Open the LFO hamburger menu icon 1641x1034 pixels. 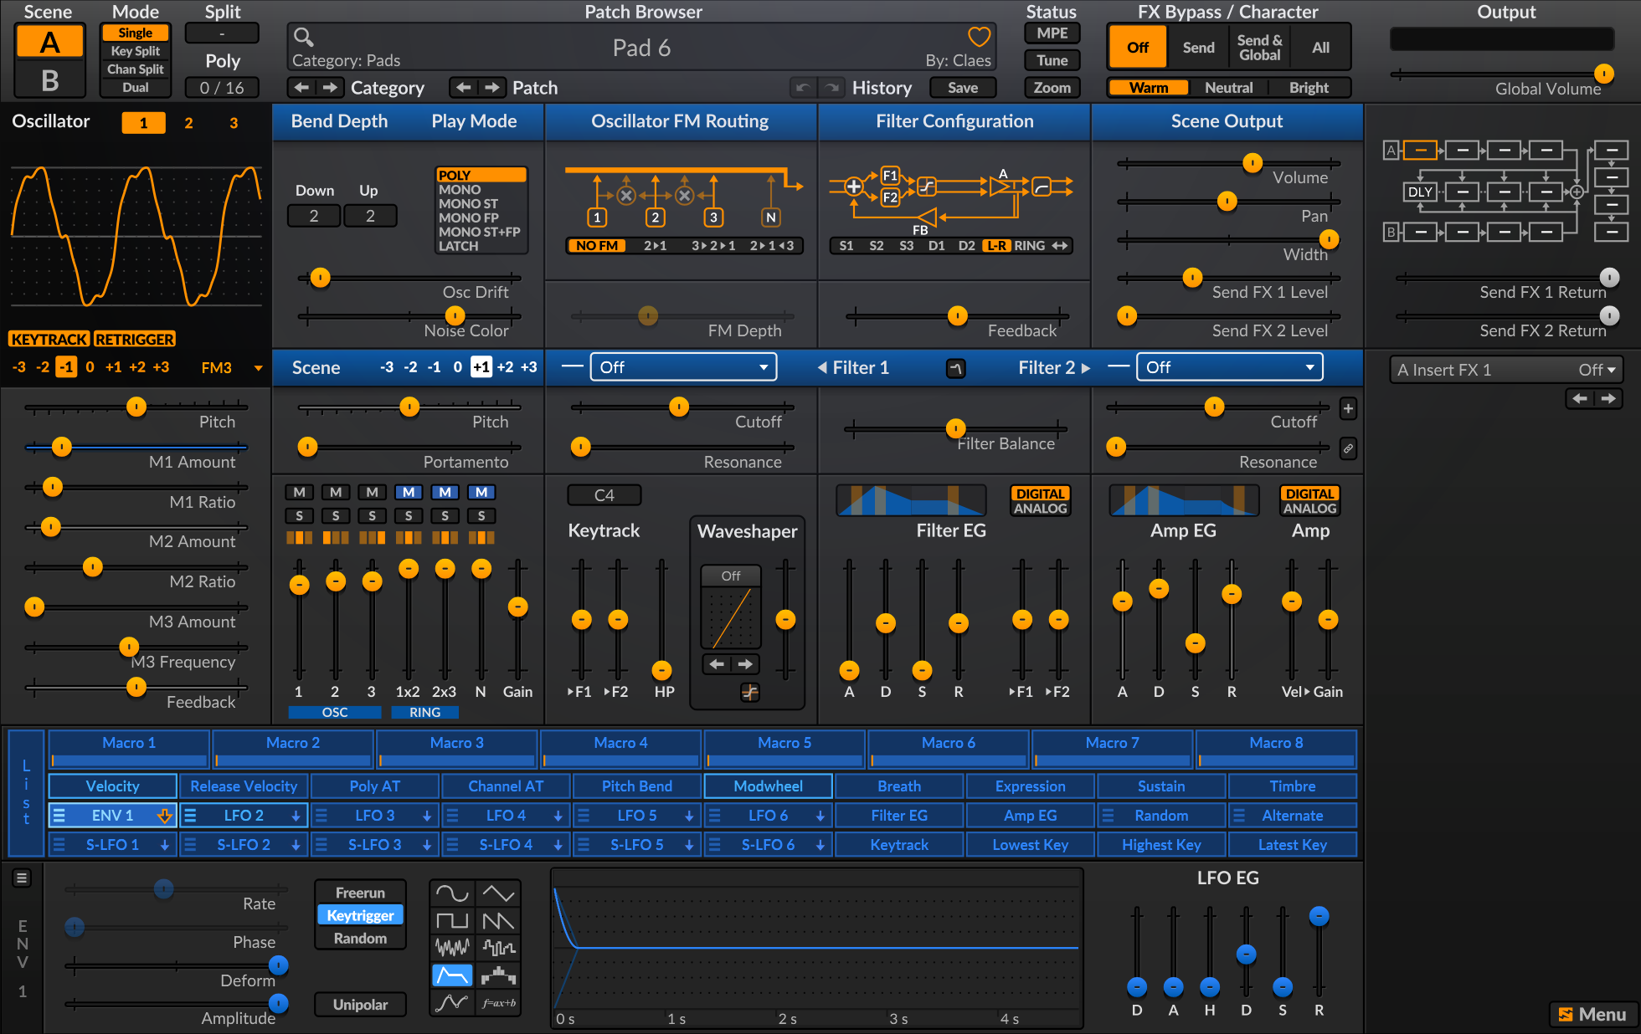tap(22, 878)
